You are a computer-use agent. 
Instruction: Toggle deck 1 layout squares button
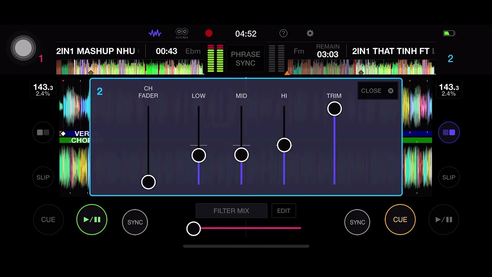click(43, 132)
